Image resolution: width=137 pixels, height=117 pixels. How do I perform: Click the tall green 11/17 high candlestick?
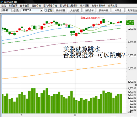104,21
